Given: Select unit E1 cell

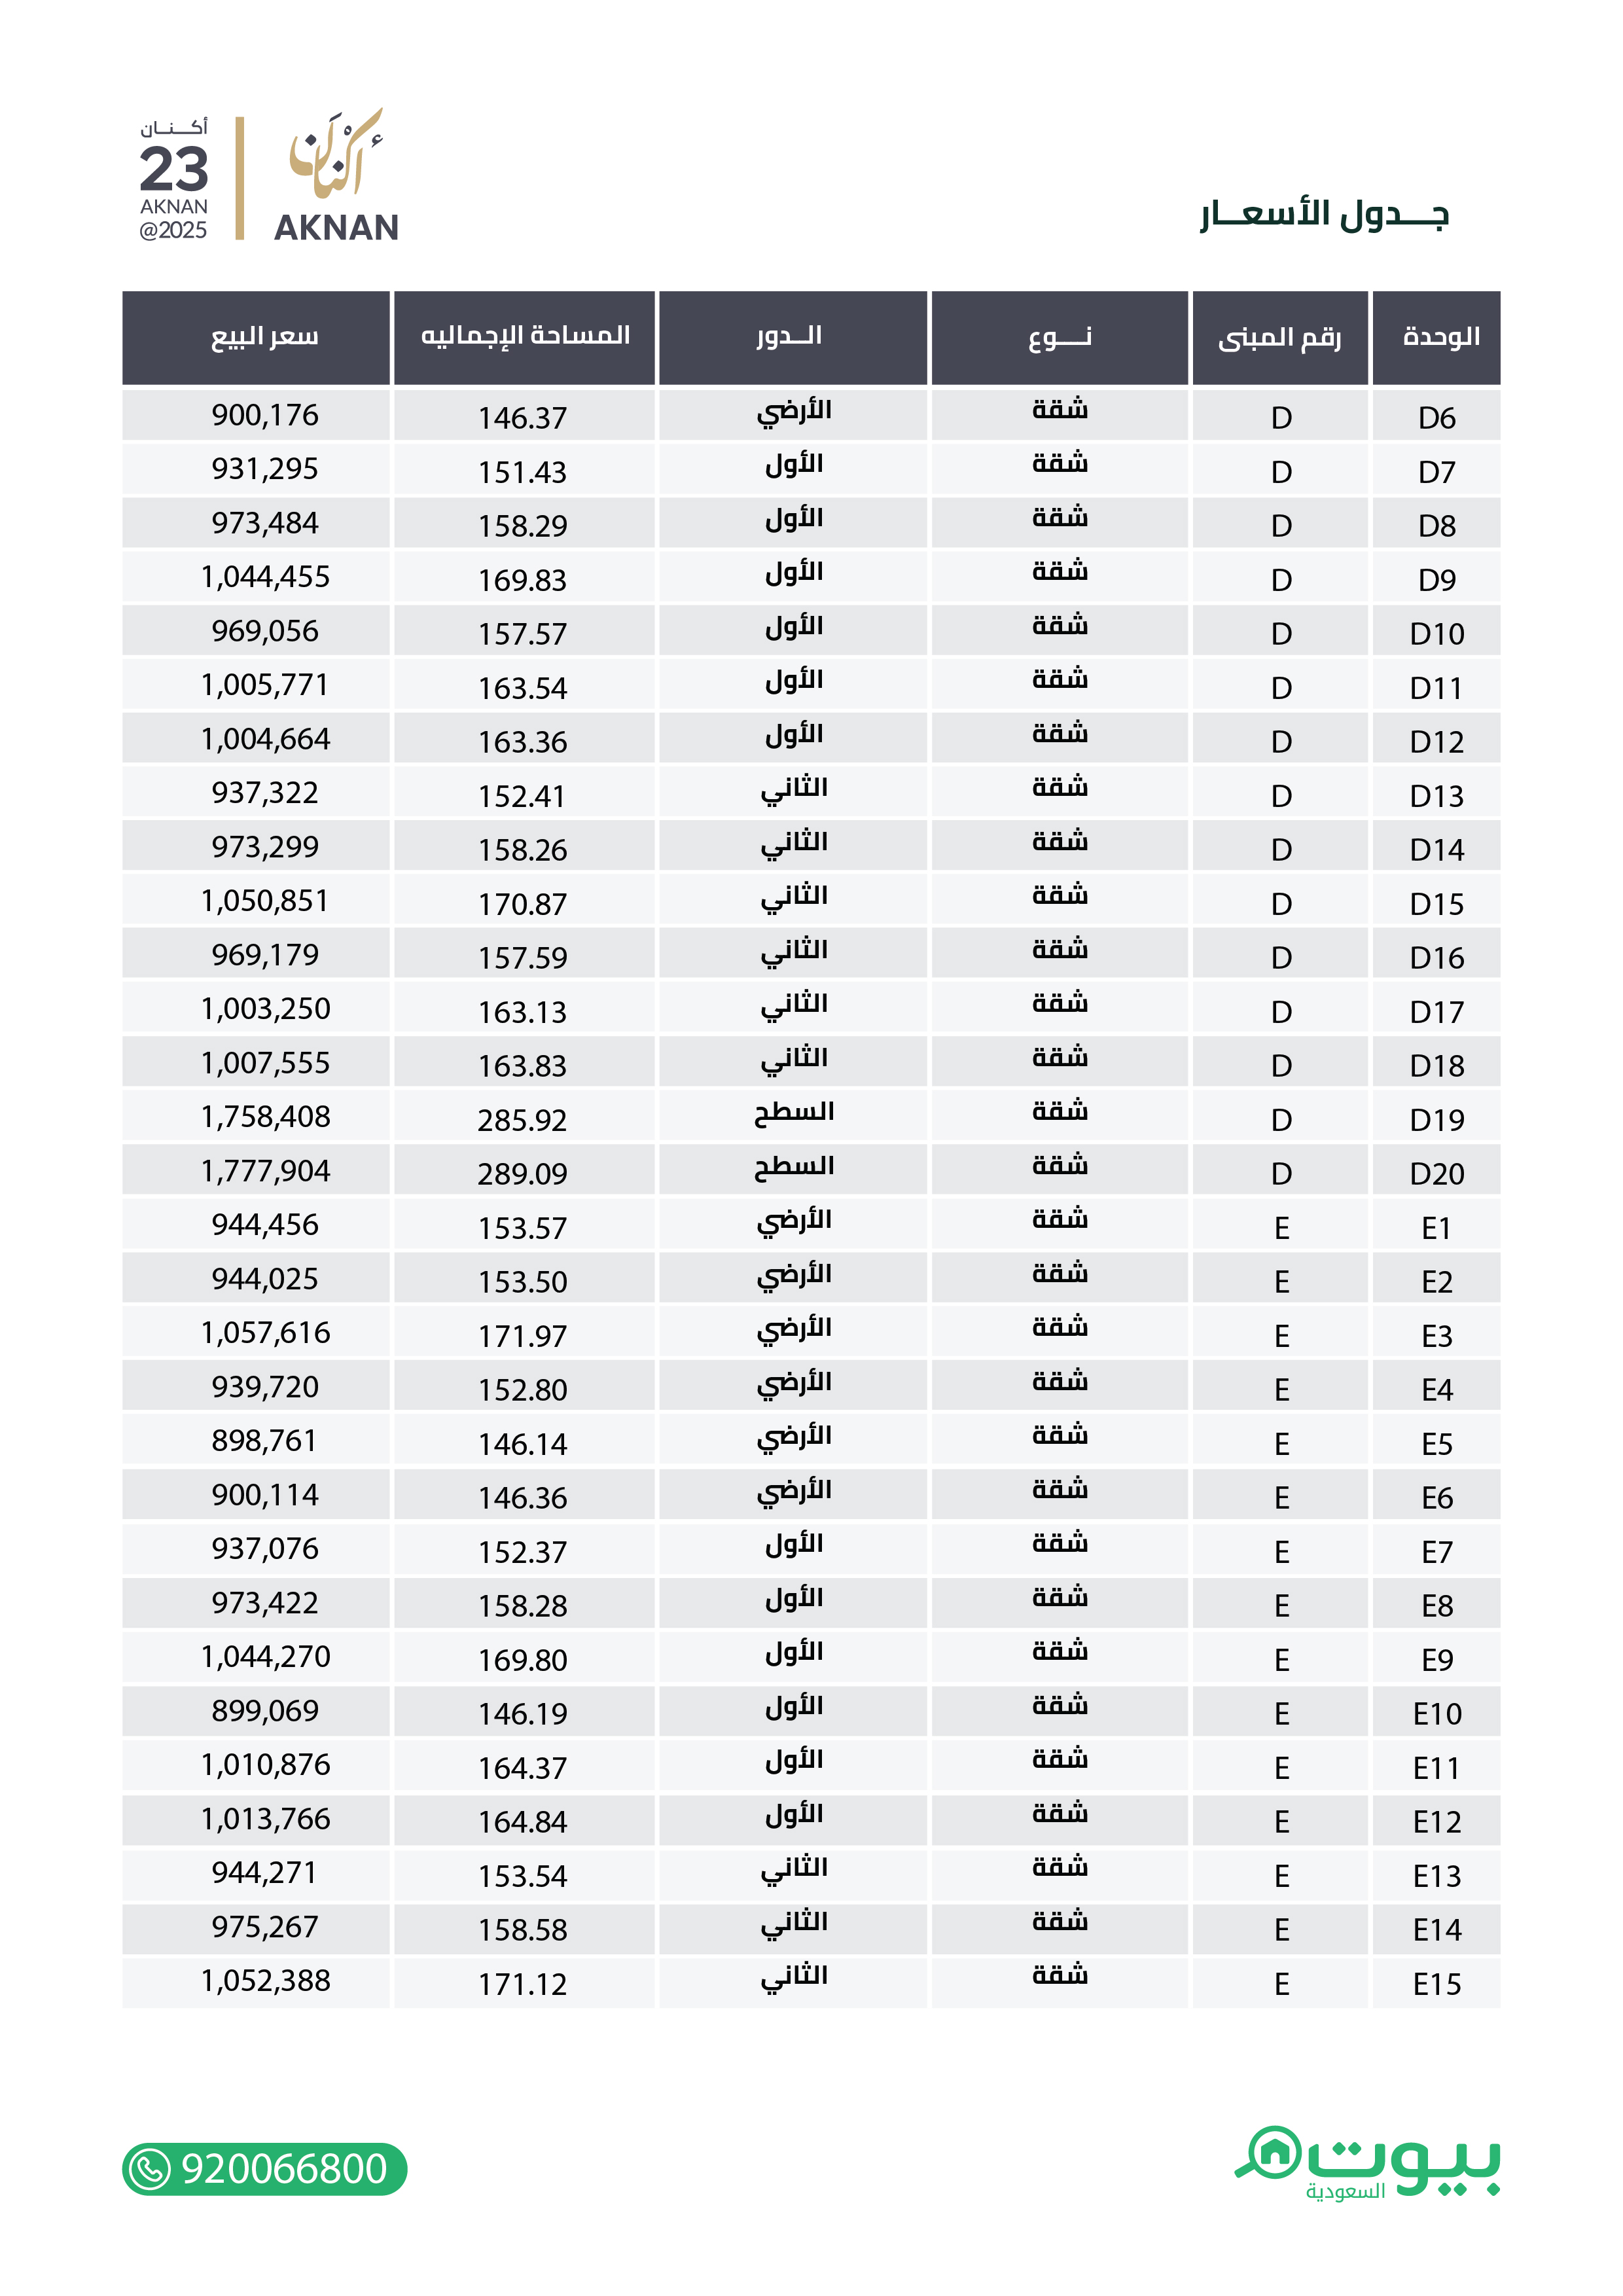Looking at the screenshot, I should 1437,1227.
